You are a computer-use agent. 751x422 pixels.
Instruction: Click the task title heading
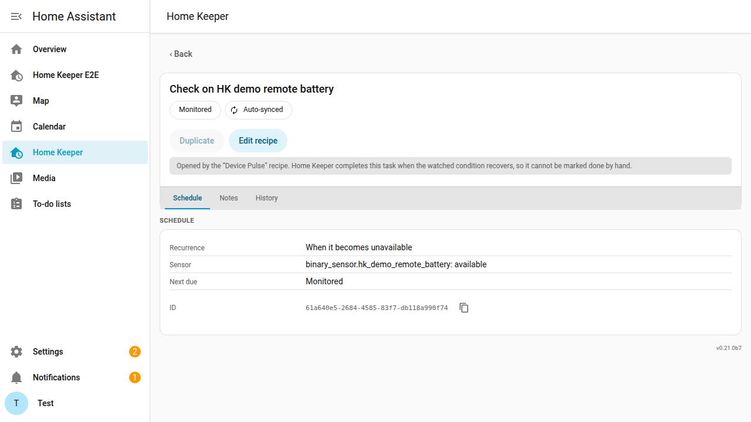(252, 89)
